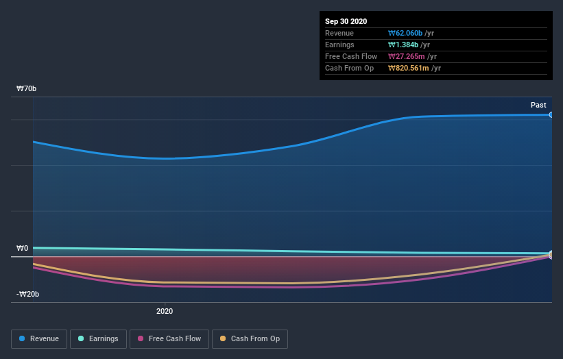Click the 2020 x-axis label
The width and height of the screenshot is (563, 359).
coord(165,311)
